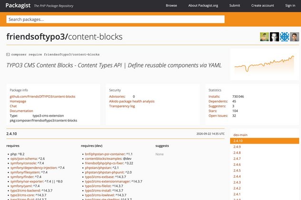This screenshot has height=200, width=301.
Task: Open symfony/filesystem dependency
Action: coord(25,172)
